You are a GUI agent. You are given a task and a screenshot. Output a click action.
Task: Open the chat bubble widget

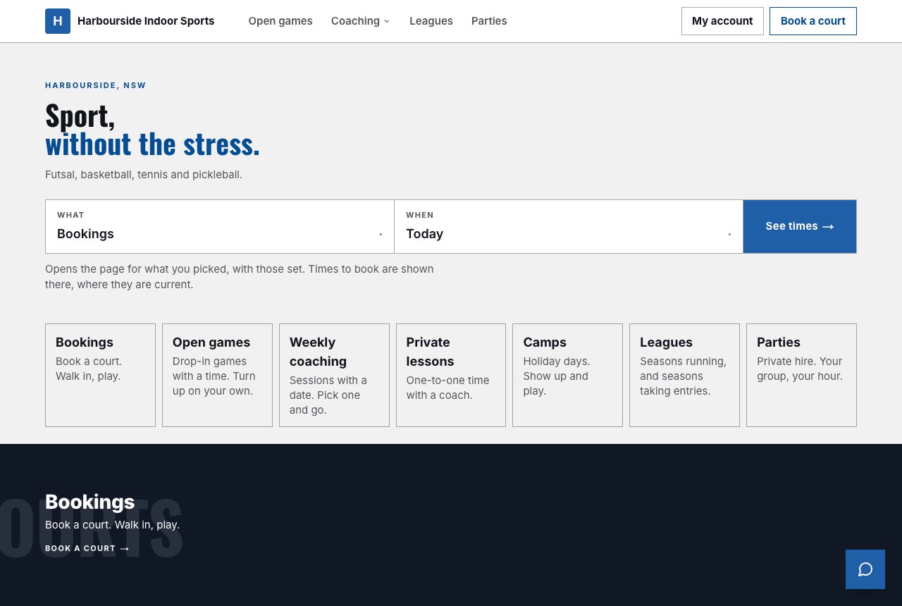865,569
